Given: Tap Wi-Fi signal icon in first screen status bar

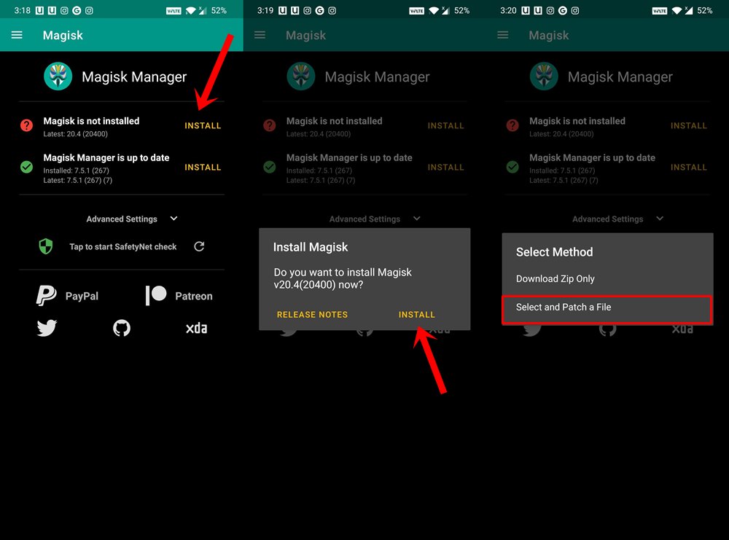Looking at the screenshot, I should (190, 10).
